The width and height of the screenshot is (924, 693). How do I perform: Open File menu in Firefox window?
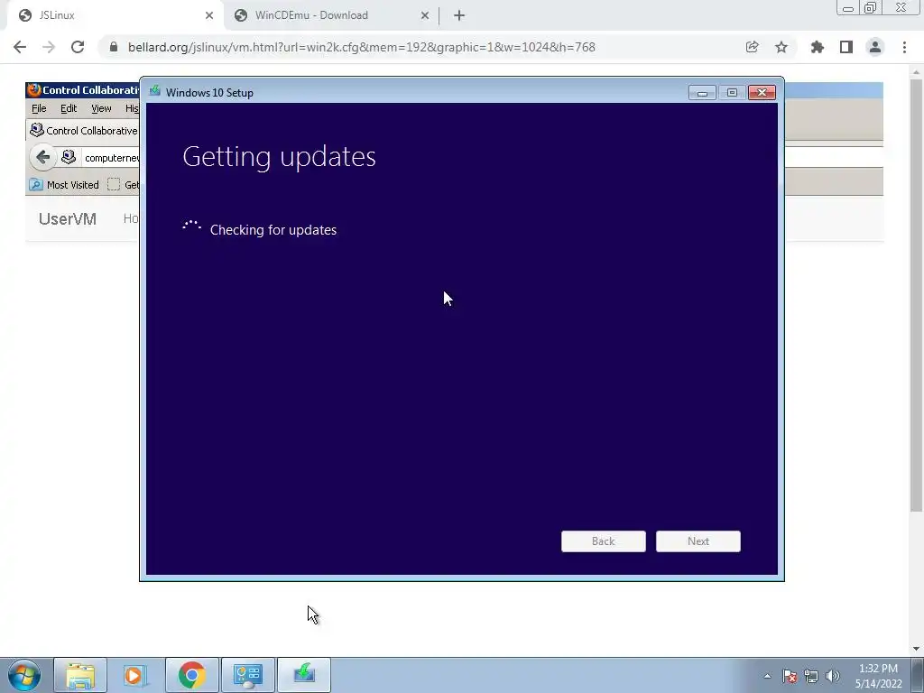pyautogui.click(x=39, y=108)
